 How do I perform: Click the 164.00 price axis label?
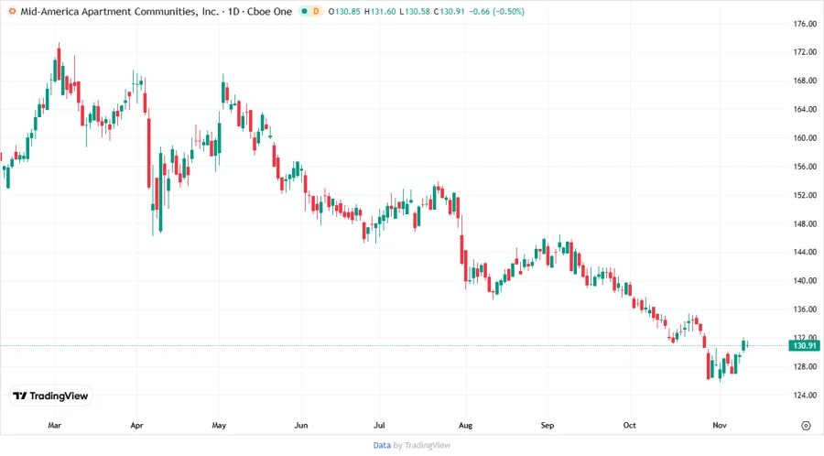tap(805, 109)
